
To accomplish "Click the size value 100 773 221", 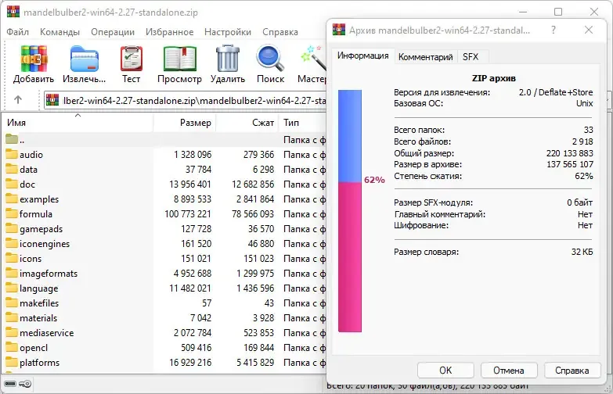I will (x=188, y=214).
